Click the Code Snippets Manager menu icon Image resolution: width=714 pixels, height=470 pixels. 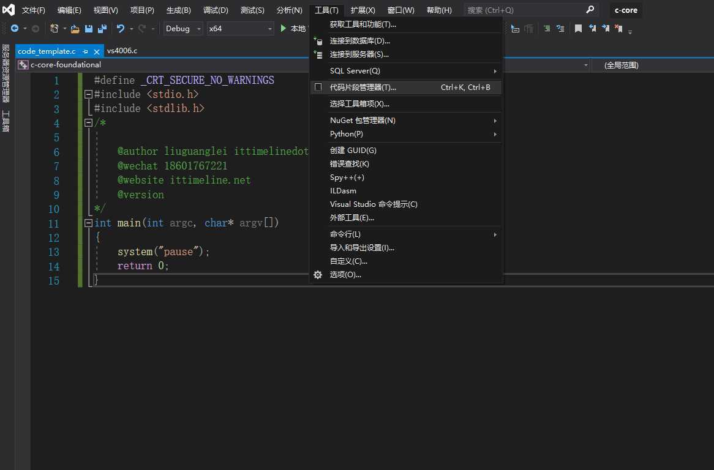pyautogui.click(x=318, y=88)
